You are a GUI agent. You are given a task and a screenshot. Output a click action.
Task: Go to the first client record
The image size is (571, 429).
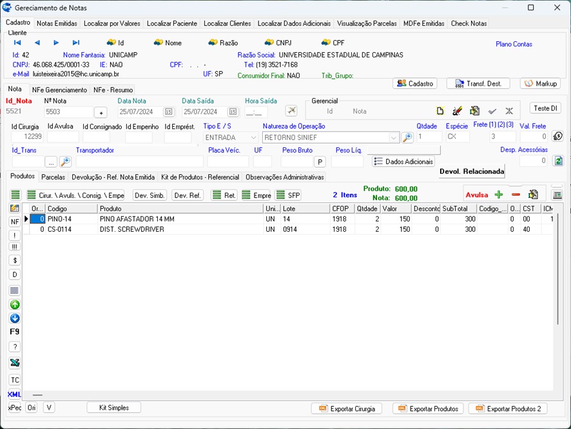pyautogui.click(x=17, y=43)
